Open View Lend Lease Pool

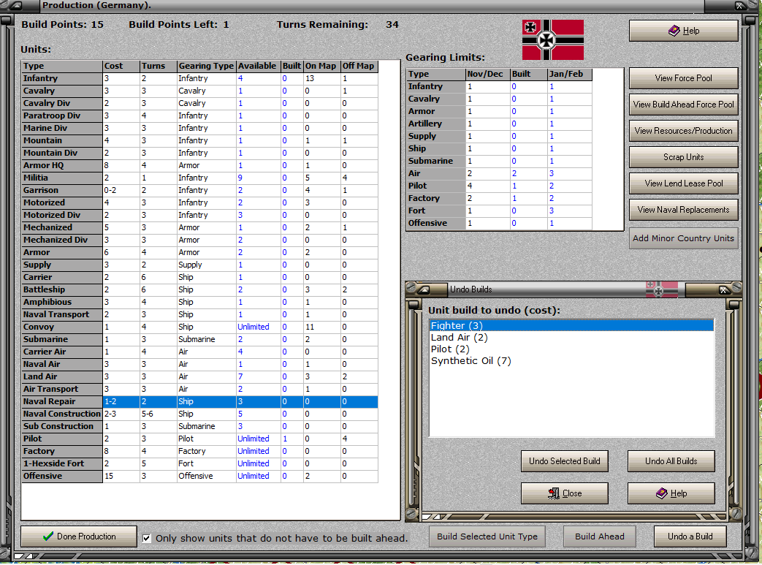coord(684,183)
